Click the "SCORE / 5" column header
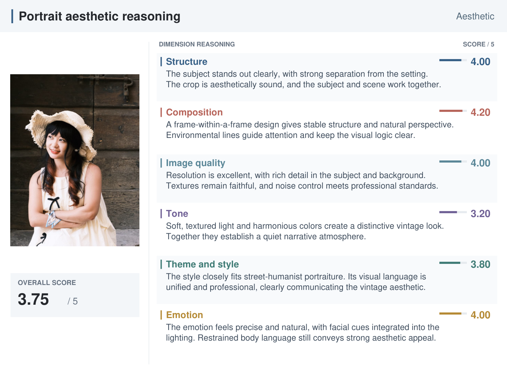Image resolution: width=507 pixels, height=380 pixels. (x=478, y=44)
